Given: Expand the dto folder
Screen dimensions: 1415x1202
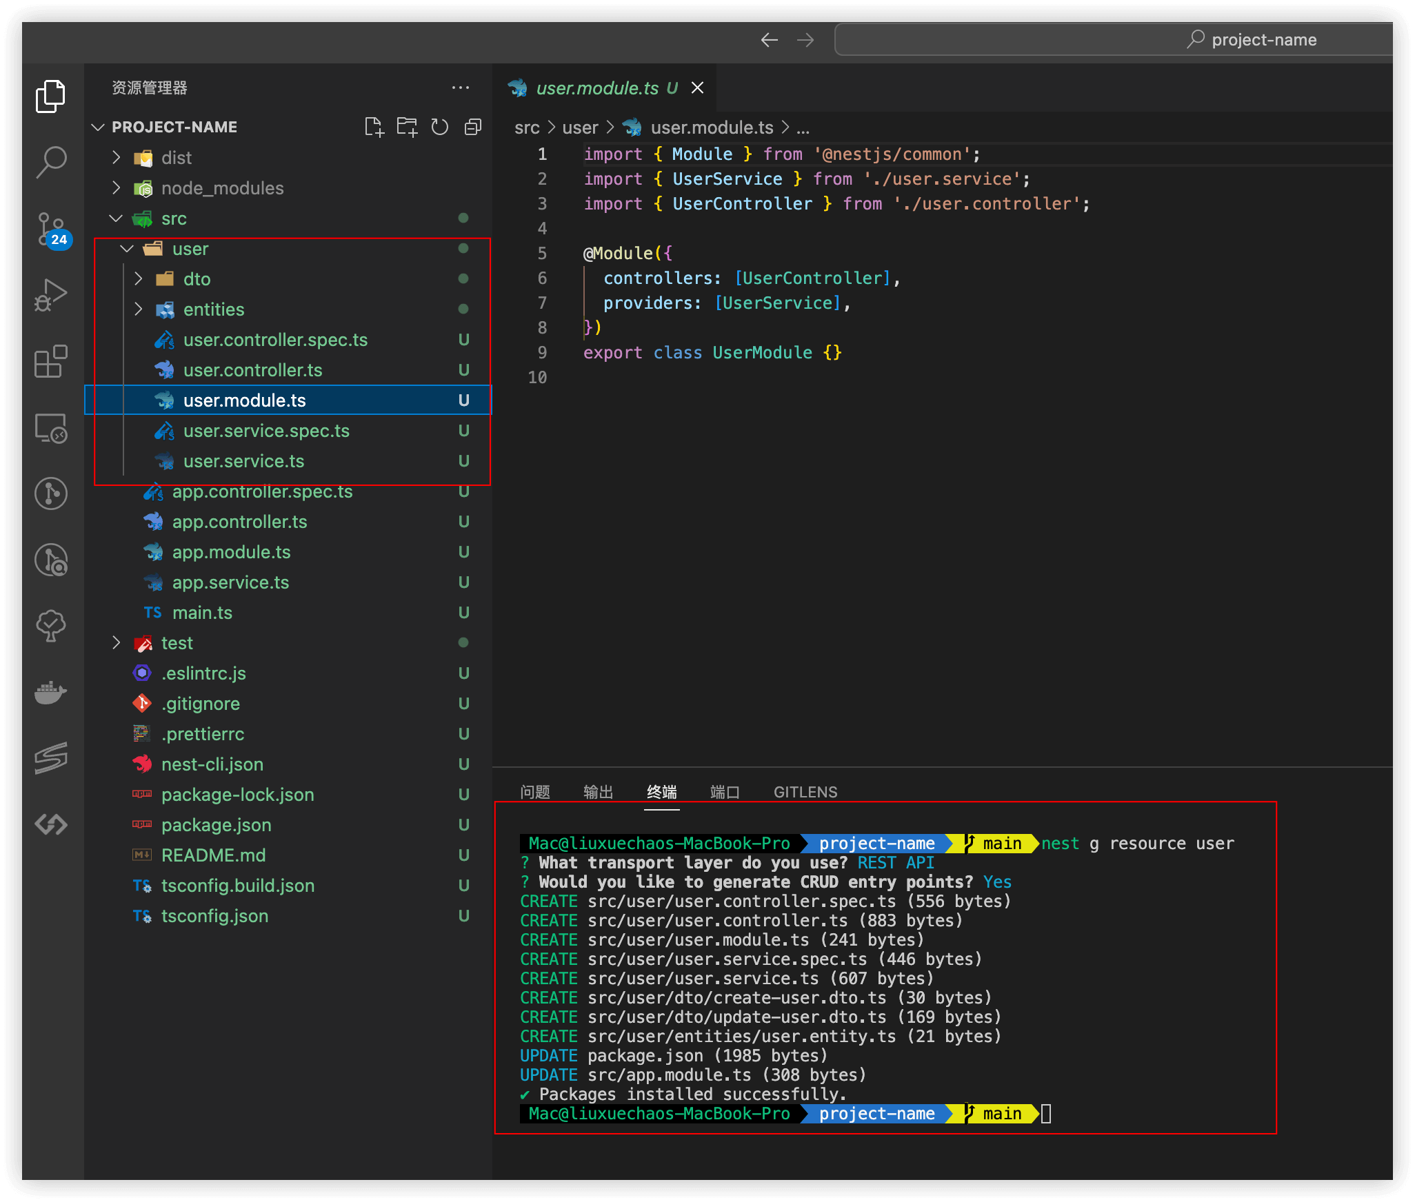Looking at the screenshot, I should (x=138, y=279).
